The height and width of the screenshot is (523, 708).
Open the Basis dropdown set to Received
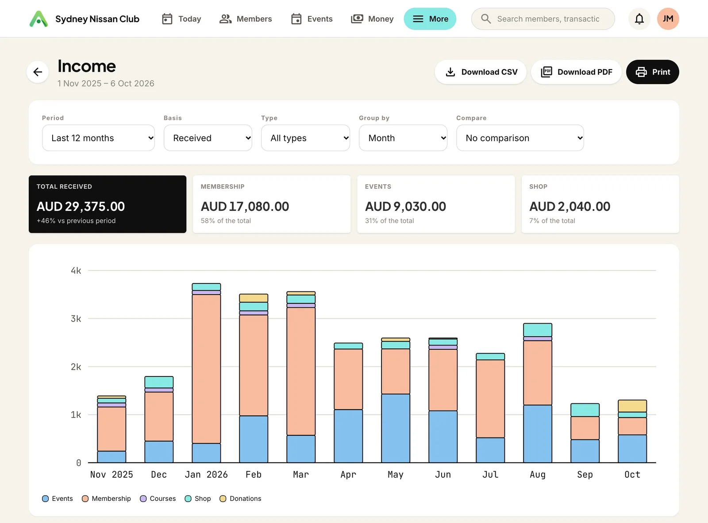click(x=208, y=138)
